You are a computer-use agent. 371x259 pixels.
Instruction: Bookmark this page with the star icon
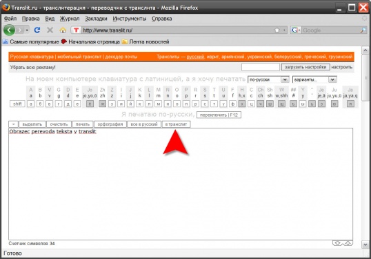(277, 30)
